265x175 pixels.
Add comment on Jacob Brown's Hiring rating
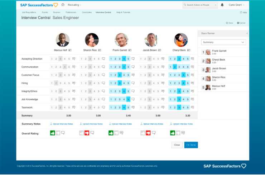(163, 83)
